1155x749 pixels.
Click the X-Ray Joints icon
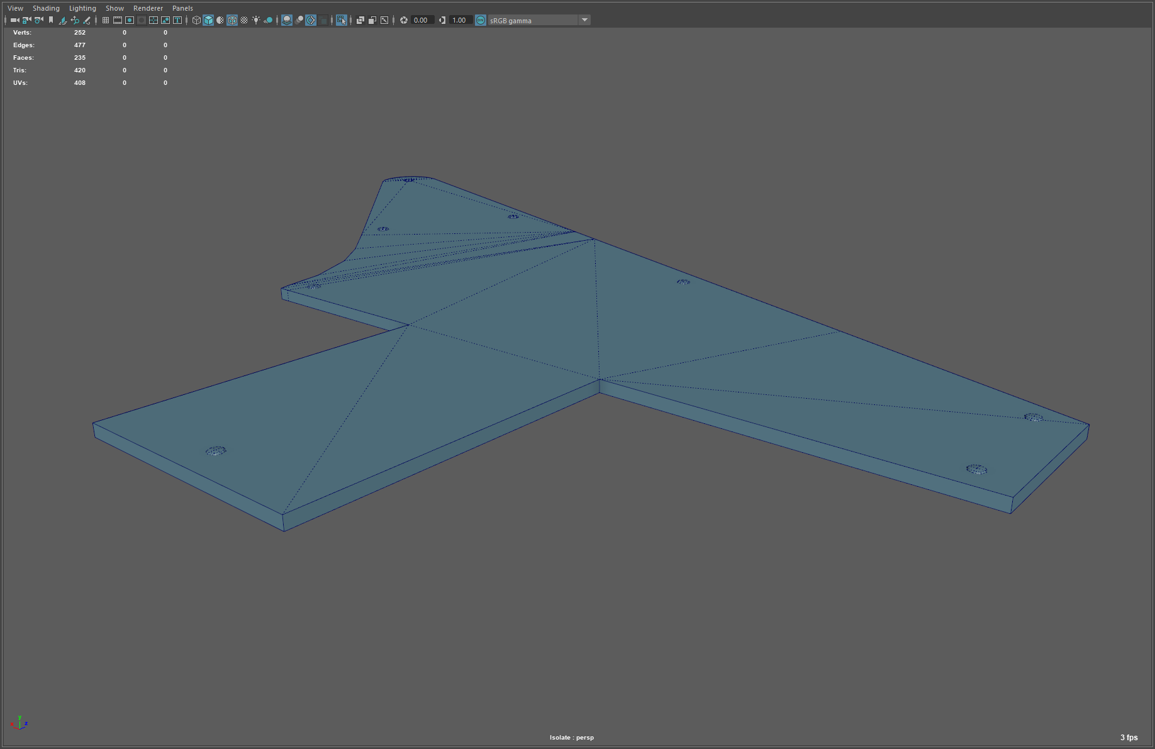coord(384,20)
